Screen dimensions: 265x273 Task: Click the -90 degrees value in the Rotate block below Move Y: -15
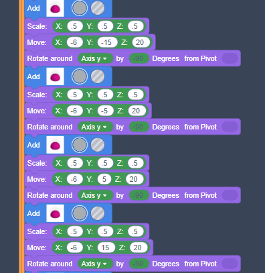tap(139, 58)
